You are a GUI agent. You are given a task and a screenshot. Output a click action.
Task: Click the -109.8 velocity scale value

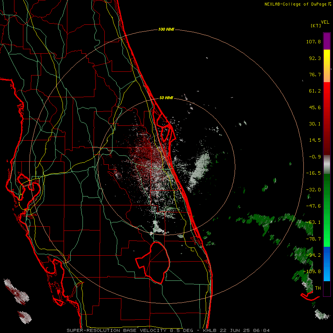pos(312,272)
